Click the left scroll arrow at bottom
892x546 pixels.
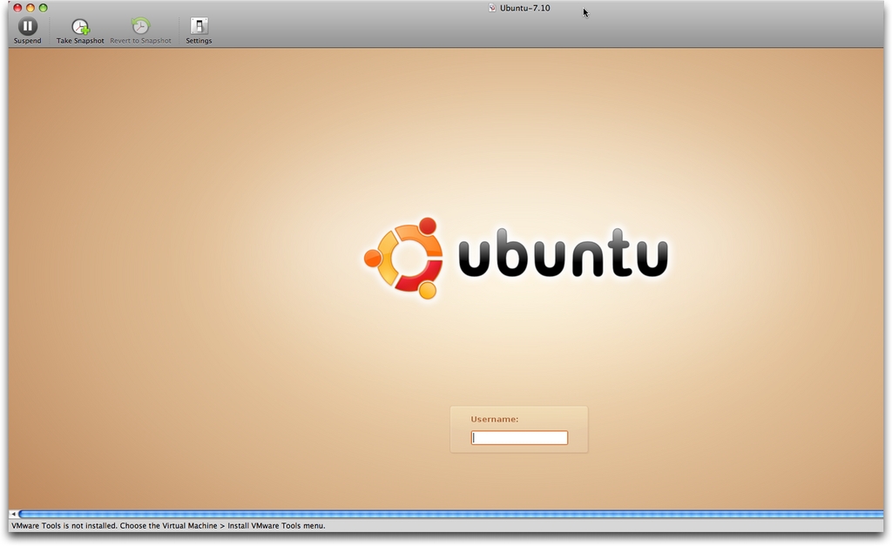pos(13,515)
